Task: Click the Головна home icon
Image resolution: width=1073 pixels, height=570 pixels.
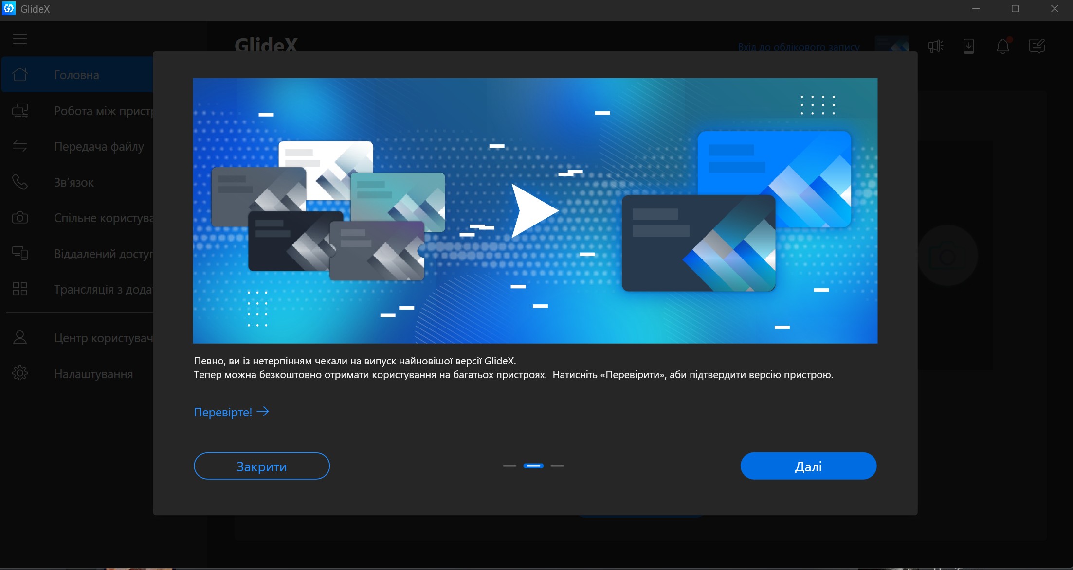Action: 20,75
